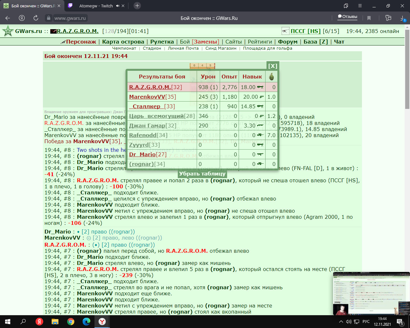
Task: Open Личная Почта link
Action: click(183, 48)
